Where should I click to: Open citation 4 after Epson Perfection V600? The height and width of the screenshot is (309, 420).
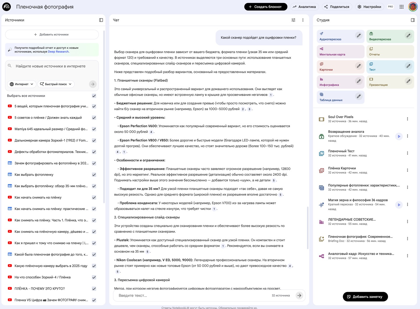[x=151, y=132]
